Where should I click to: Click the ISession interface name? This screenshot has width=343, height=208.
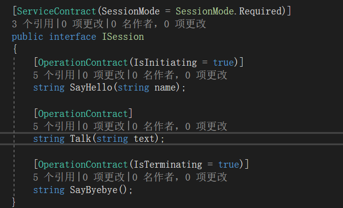tap(123, 37)
